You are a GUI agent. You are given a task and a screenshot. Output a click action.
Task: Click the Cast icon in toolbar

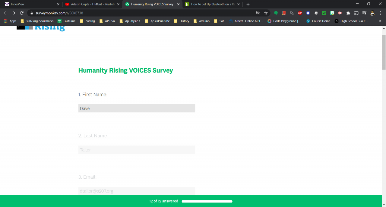pos(356,13)
